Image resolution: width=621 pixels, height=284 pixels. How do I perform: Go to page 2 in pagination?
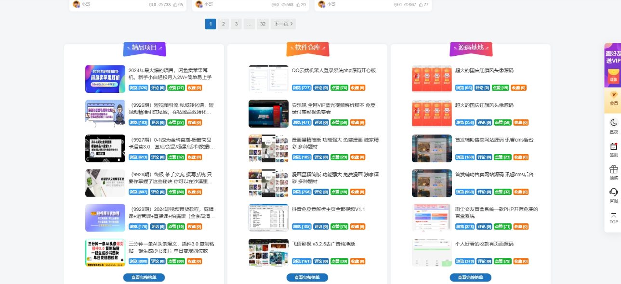click(223, 24)
